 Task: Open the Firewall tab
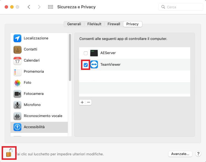[x=114, y=24]
